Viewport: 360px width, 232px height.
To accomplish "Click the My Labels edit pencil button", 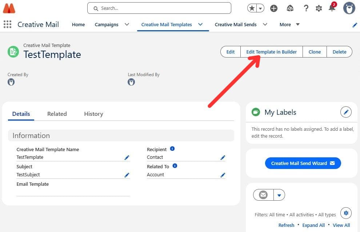I will click(x=346, y=112).
